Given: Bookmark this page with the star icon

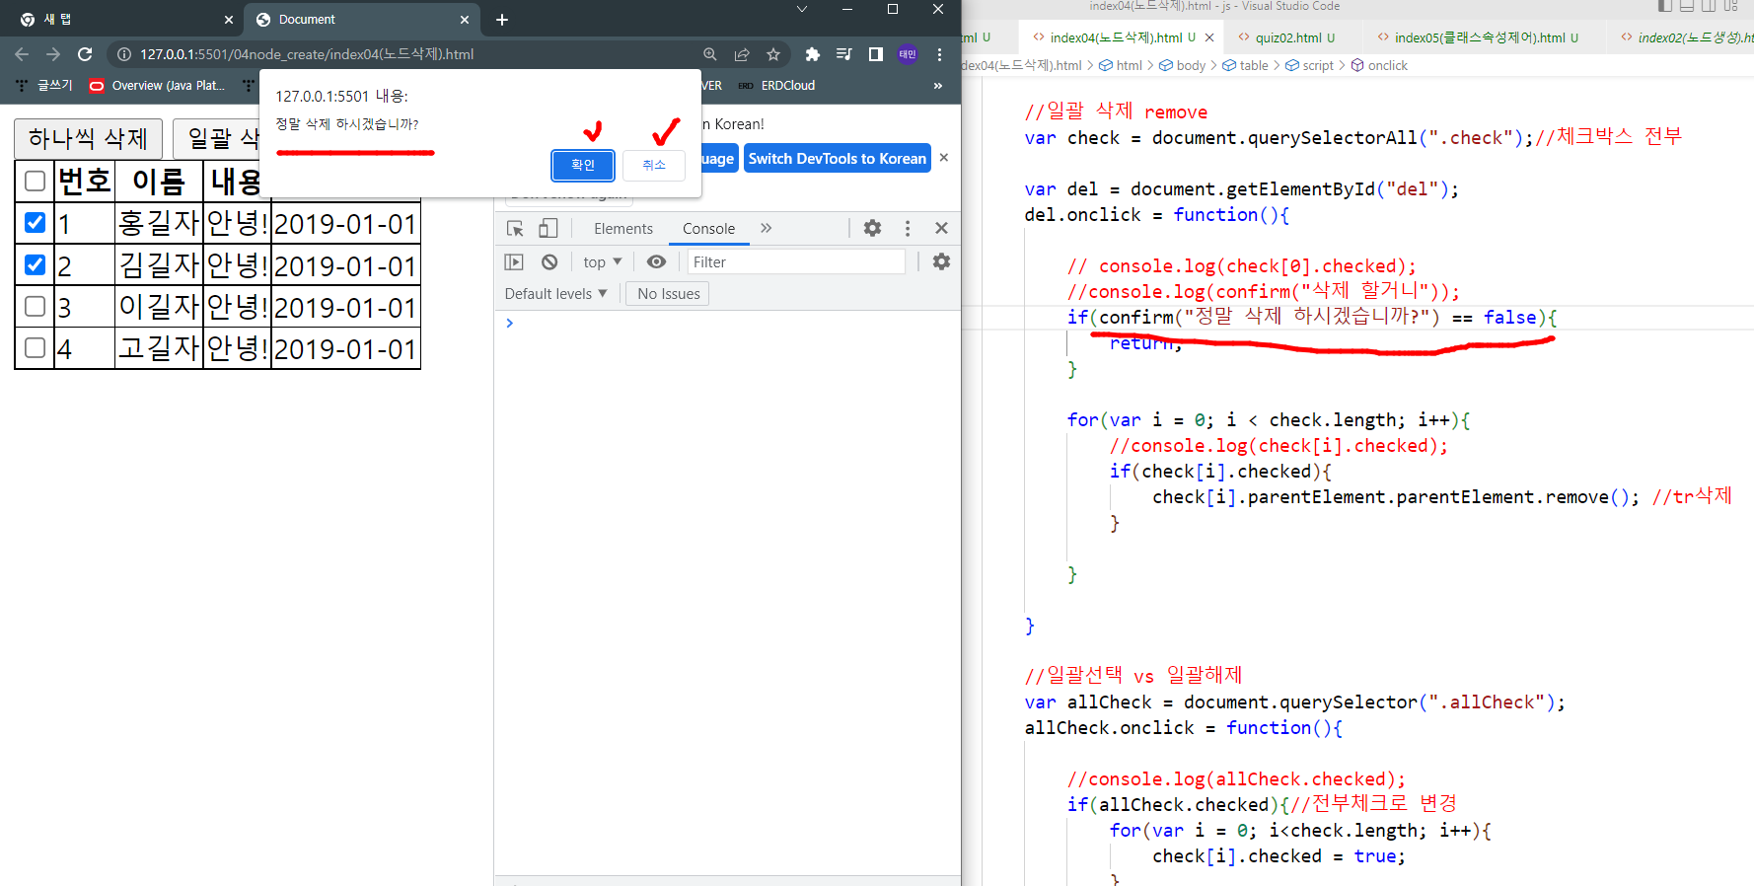Looking at the screenshot, I should [x=773, y=54].
